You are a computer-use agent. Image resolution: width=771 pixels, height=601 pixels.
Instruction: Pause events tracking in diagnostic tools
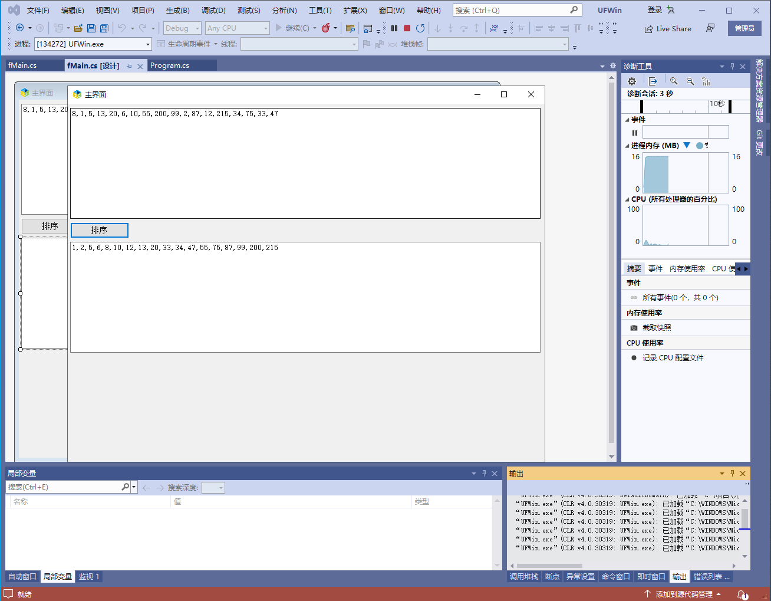point(635,133)
